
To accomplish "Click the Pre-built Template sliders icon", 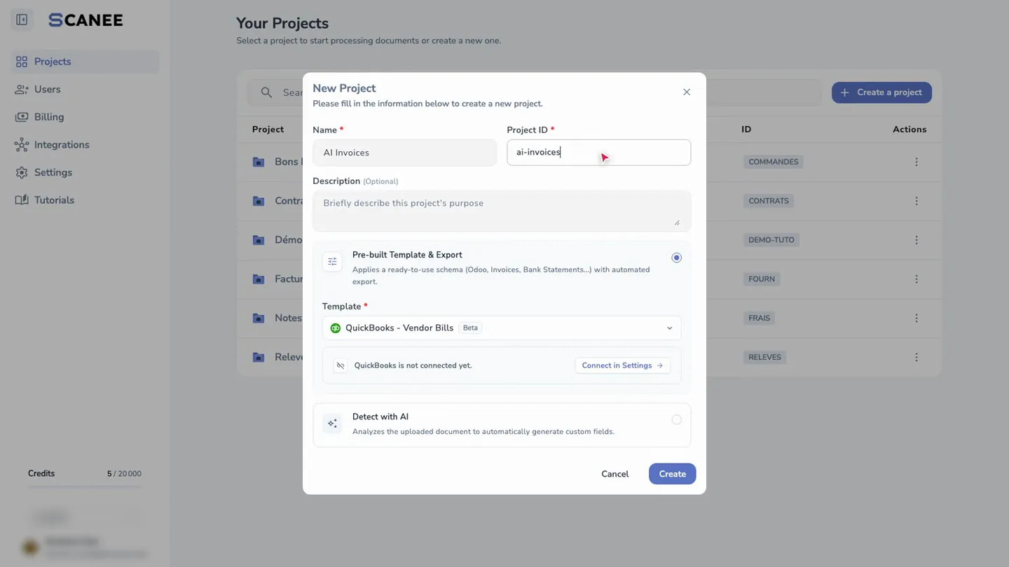I will pos(332,262).
